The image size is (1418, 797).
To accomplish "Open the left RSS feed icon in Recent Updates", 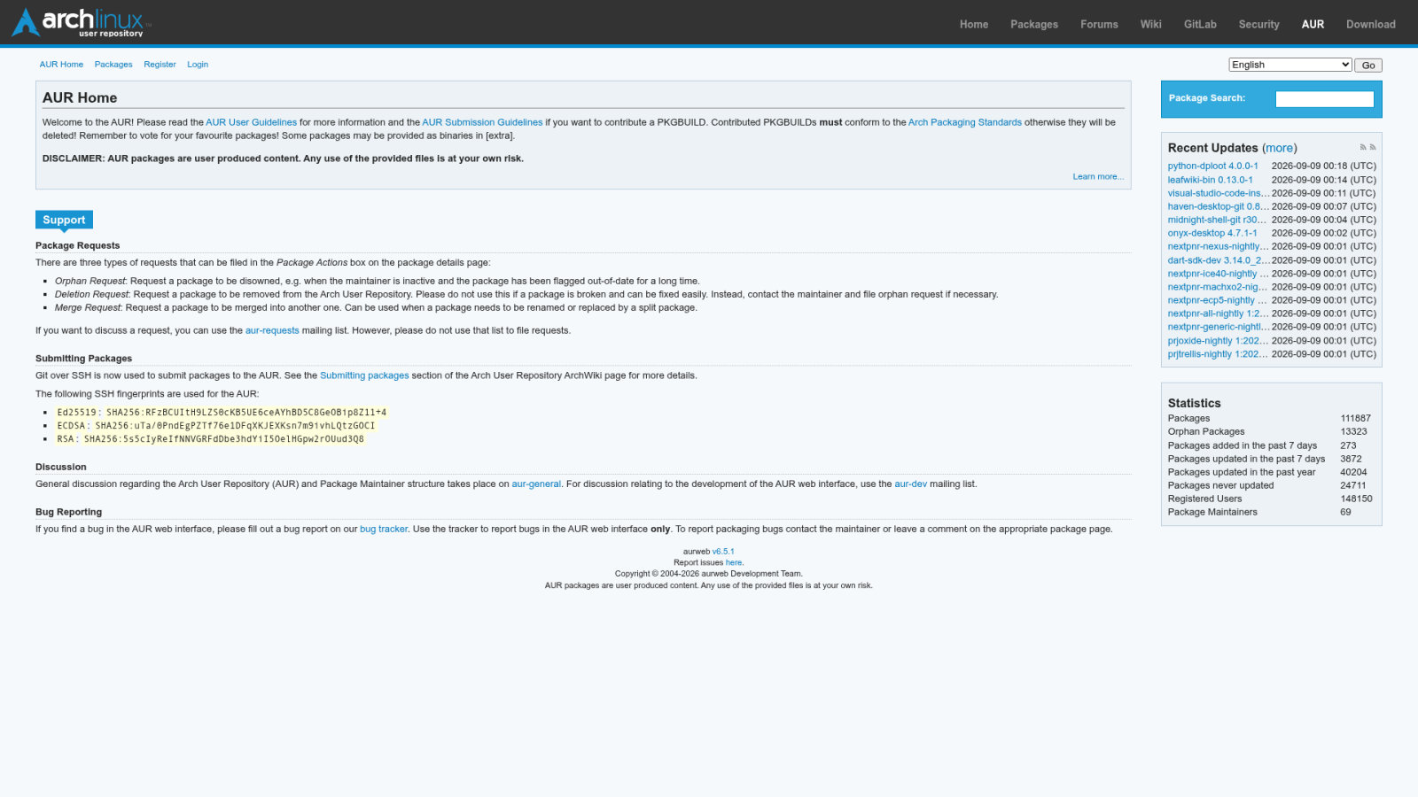I will [1363, 147].
